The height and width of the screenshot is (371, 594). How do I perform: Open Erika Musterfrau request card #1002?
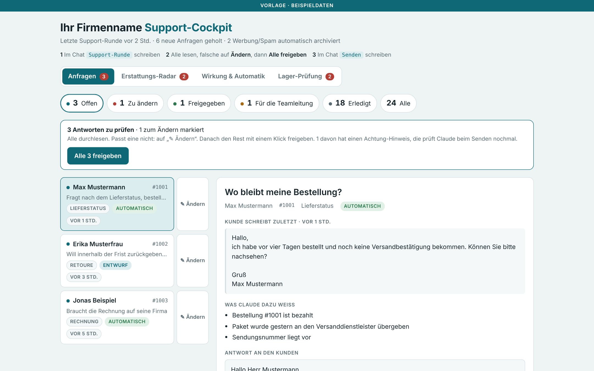click(117, 261)
